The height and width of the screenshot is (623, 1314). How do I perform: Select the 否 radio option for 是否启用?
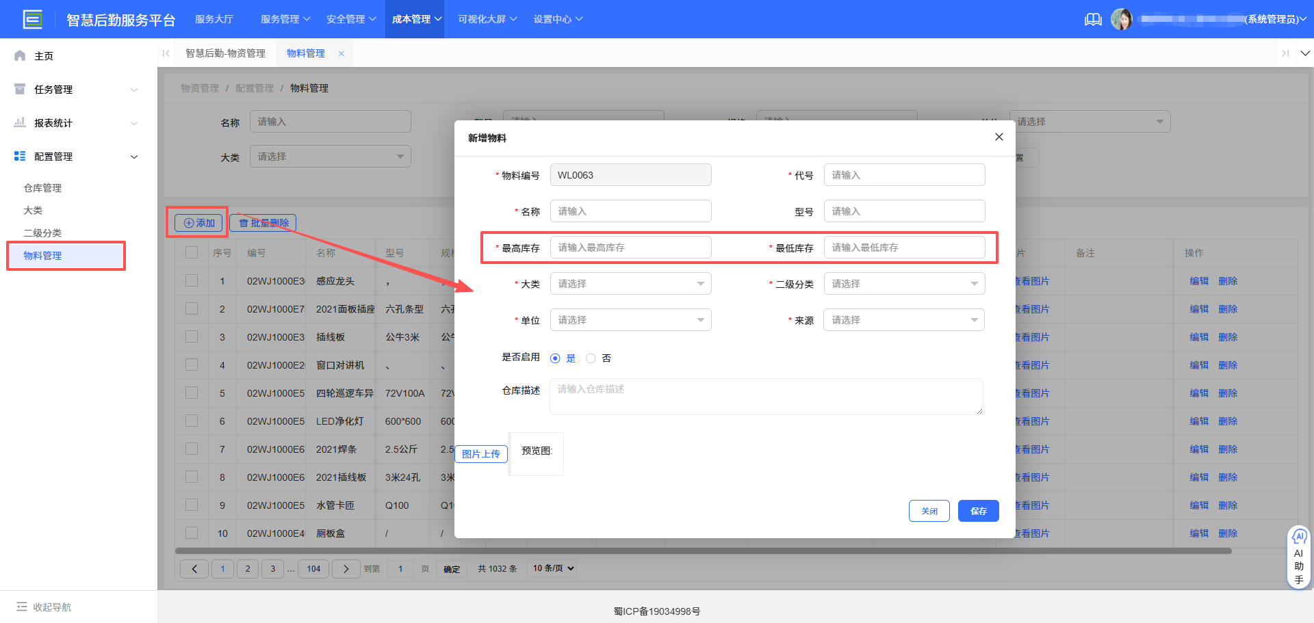tap(591, 358)
